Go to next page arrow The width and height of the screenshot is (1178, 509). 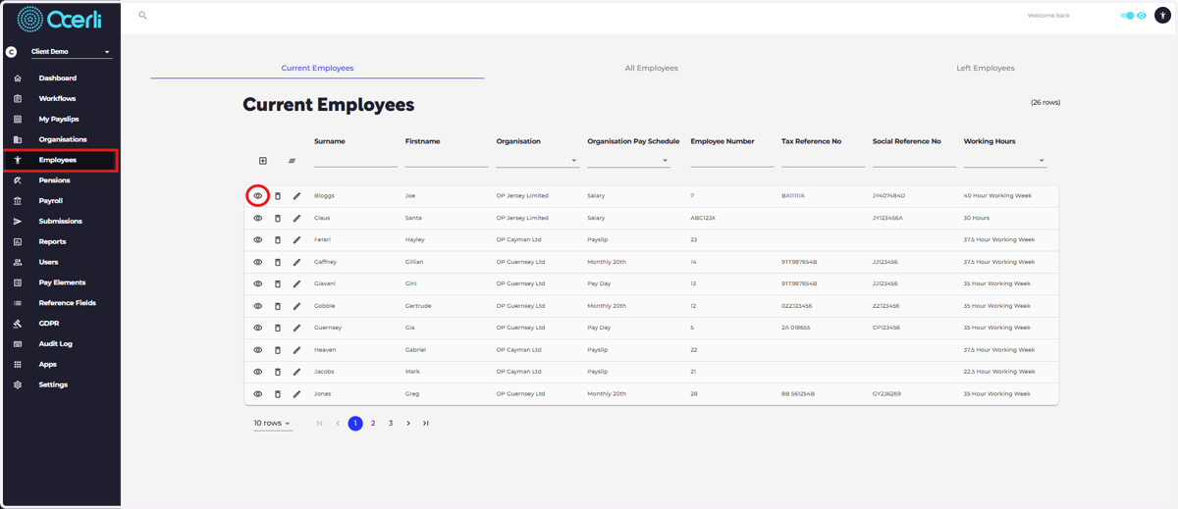coord(408,424)
